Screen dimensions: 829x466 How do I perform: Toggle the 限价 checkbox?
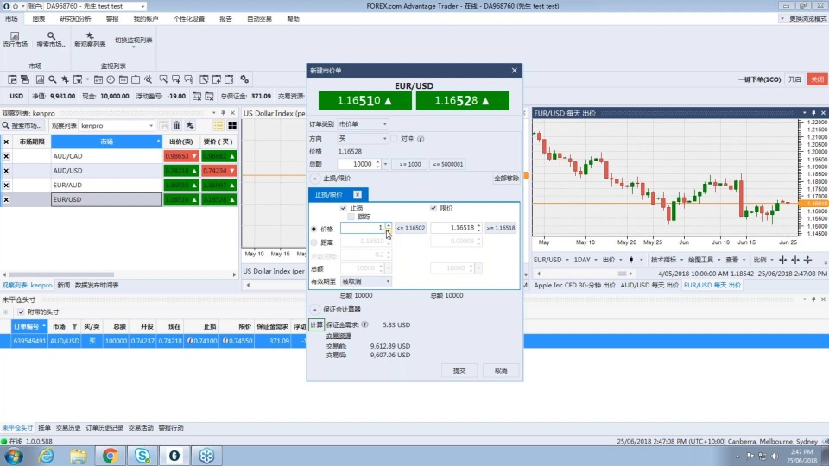point(433,208)
